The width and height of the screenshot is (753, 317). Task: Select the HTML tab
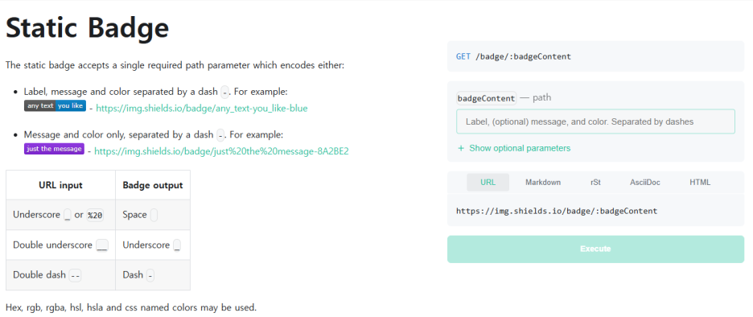click(x=700, y=183)
